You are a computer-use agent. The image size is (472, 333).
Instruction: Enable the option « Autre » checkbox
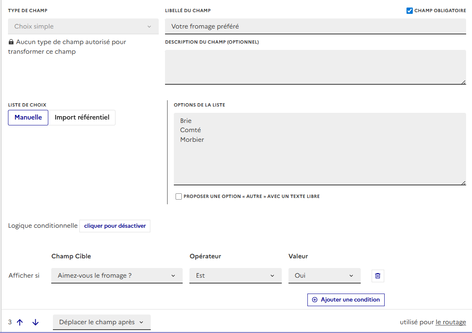tap(179, 196)
